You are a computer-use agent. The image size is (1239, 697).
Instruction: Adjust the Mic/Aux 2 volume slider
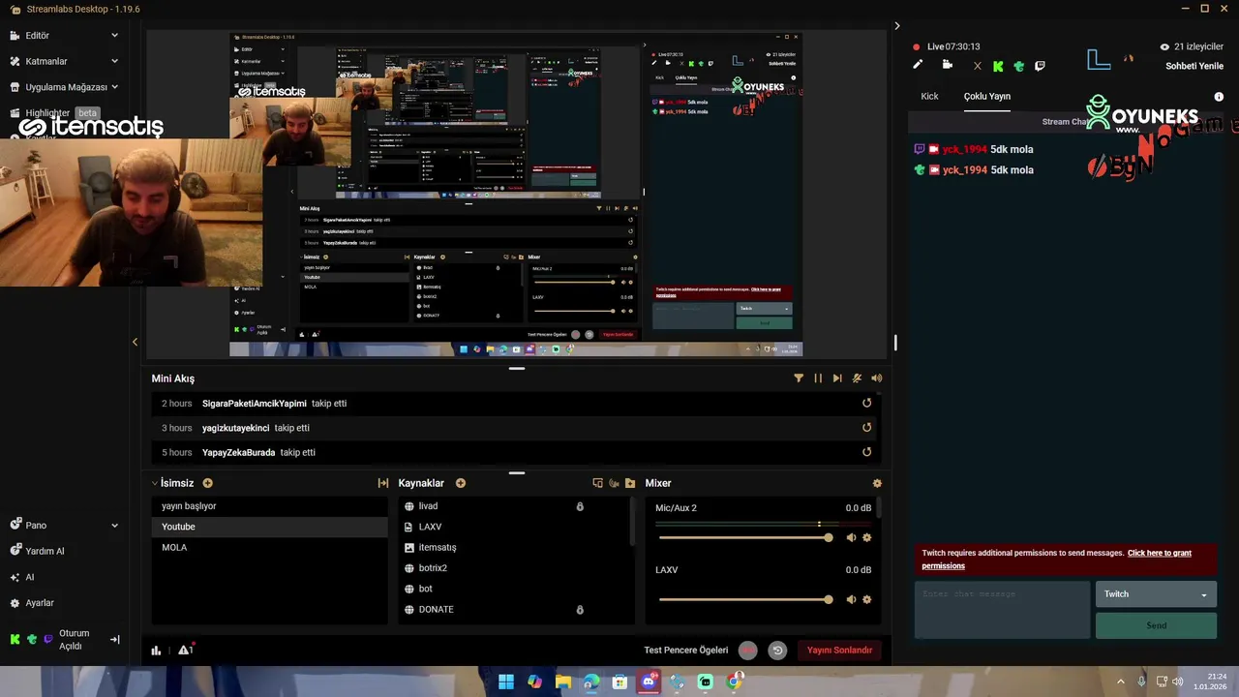(745, 537)
